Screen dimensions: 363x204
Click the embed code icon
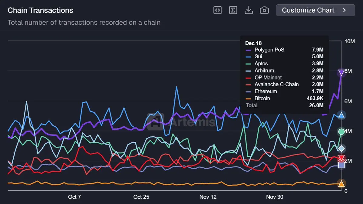tap(217, 10)
